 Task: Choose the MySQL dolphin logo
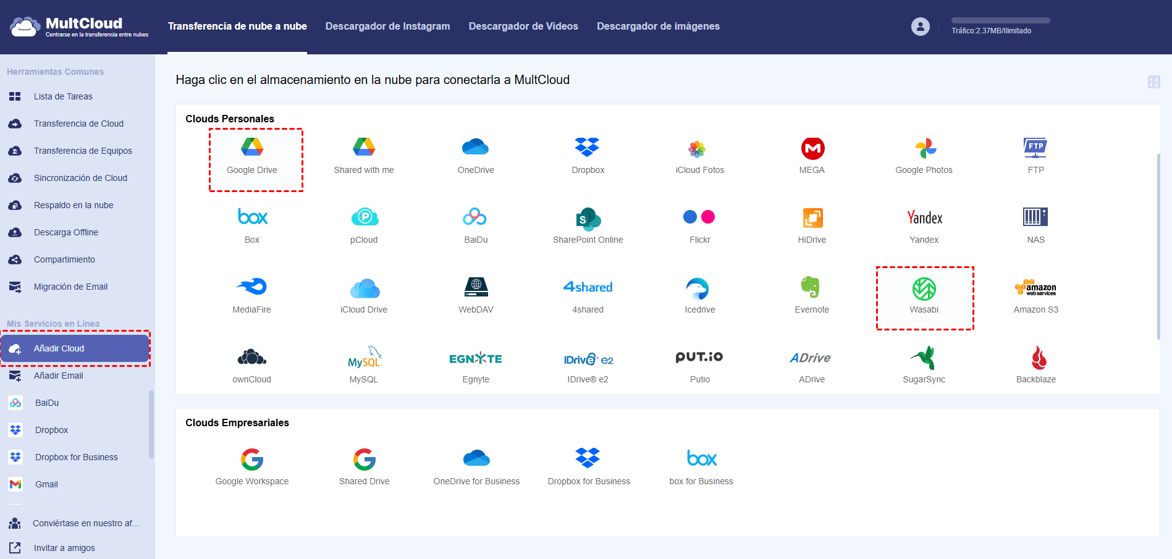pyautogui.click(x=365, y=358)
